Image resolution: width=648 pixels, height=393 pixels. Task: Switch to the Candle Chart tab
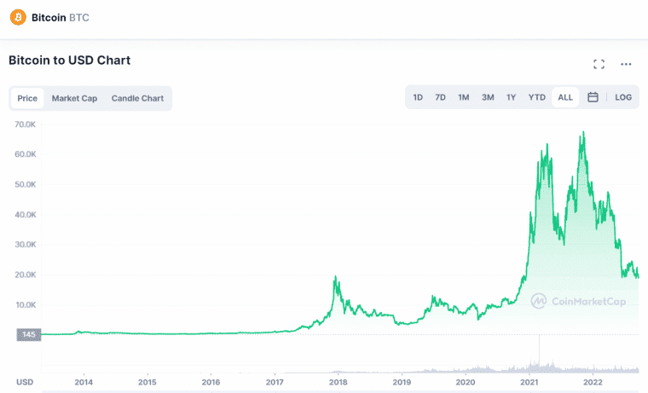(137, 98)
